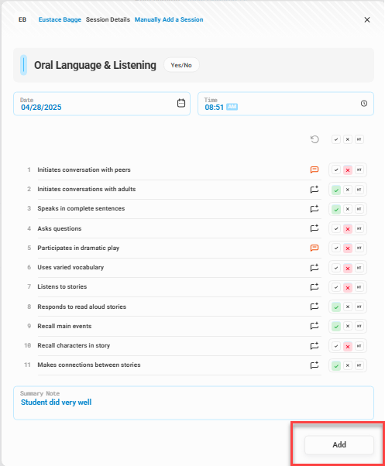Image resolution: width=385 pixels, height=466 pixels.
Task: Add comment to Makes connections between stories
Action: click(315, 365)
